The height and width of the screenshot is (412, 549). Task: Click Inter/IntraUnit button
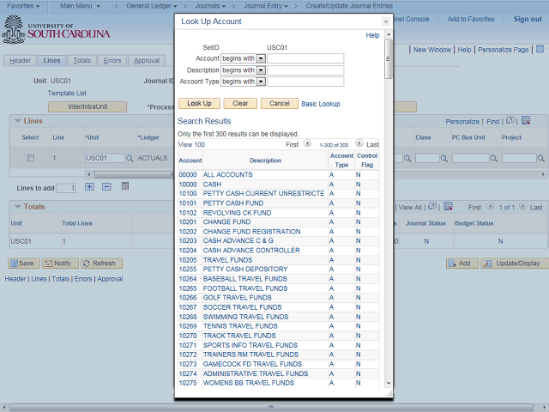[x=87, y=106]
